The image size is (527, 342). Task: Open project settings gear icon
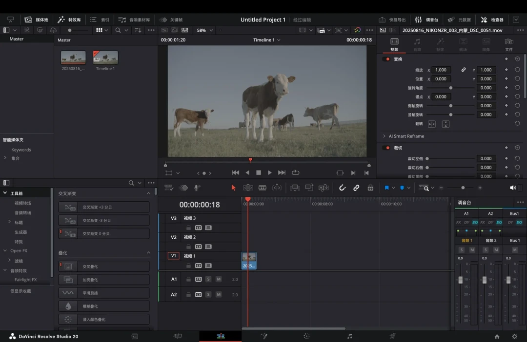click(x=515, y=336)
